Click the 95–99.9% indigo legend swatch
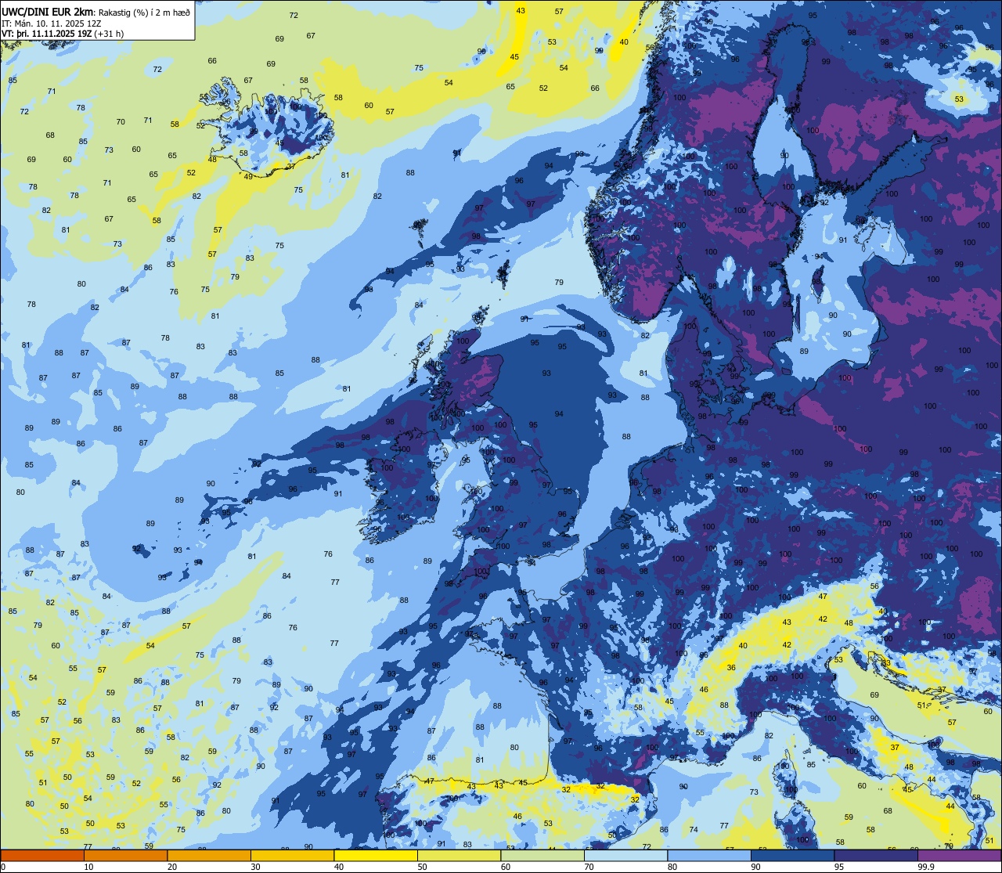This screenshot has height=873, width=1002. click(876, 855)
